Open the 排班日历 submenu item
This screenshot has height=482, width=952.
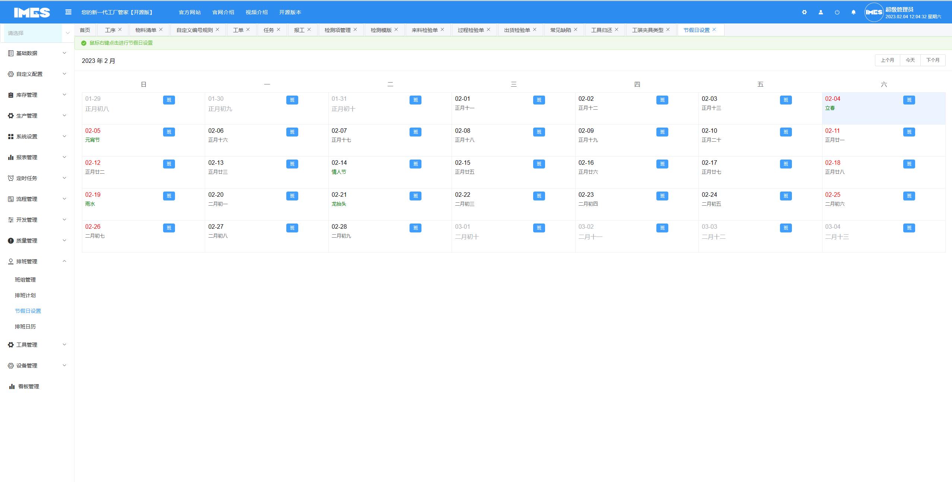pyautogui.click(x=25, y=327)
